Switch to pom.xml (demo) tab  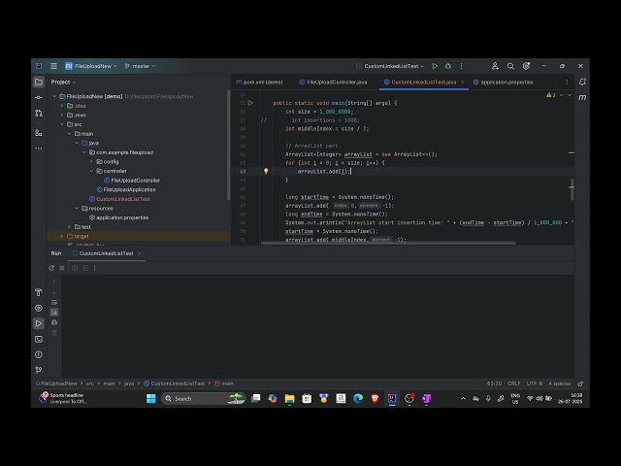pyautogui.click(x=259, y=82)
